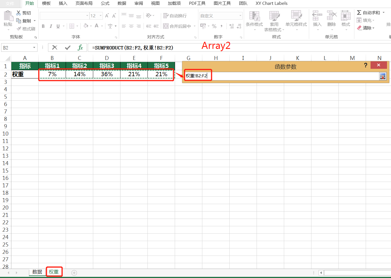Toggle Bold formatting

[43, 26]
